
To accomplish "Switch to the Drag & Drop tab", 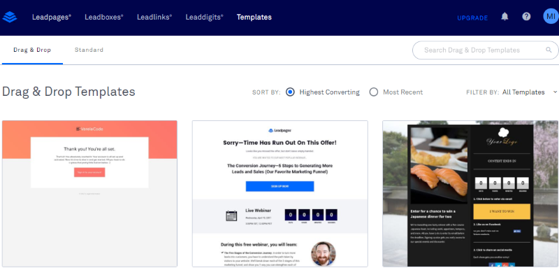I will click(32, 50).
